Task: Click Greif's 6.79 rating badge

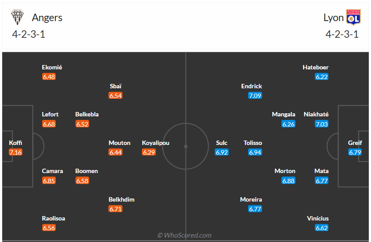Action: [355, 152]
